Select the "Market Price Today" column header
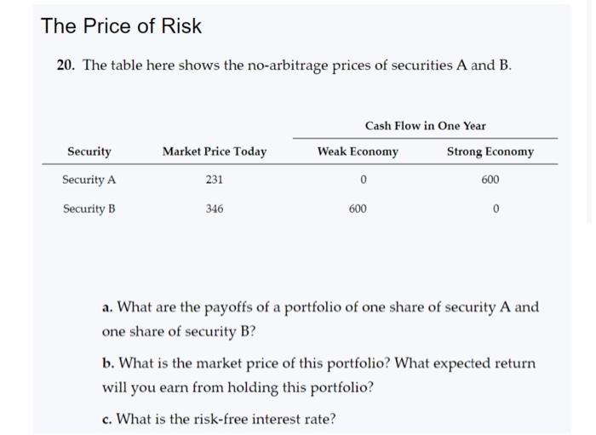596x435 pixels. click(x=215, y=152)
